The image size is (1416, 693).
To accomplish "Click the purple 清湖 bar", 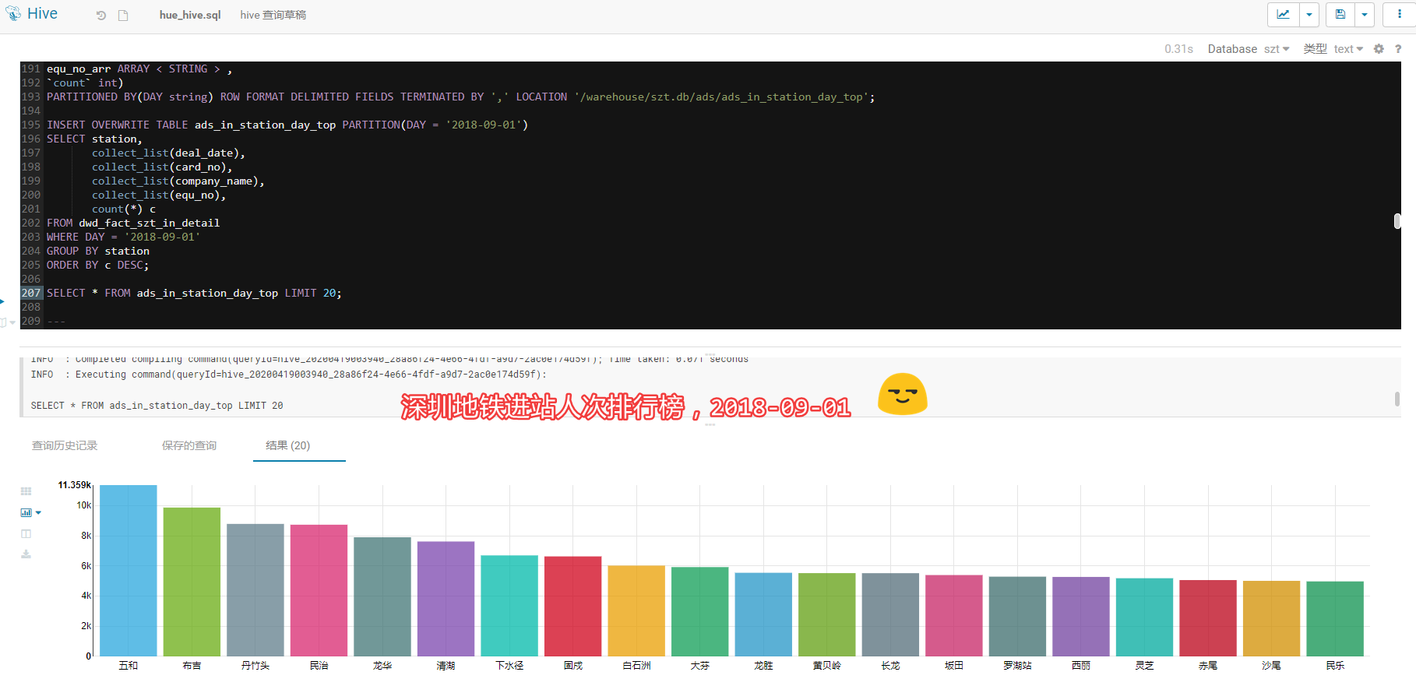I will click(446, 599).
